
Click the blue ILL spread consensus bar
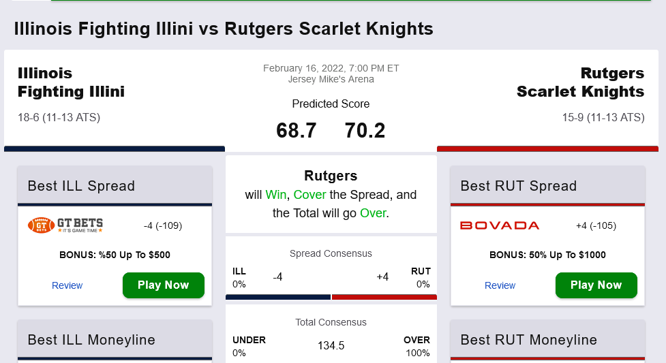[277, 297]
